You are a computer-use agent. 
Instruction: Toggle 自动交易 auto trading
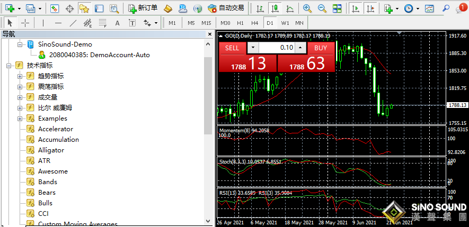pyautogui.click(x=226, y=8)
